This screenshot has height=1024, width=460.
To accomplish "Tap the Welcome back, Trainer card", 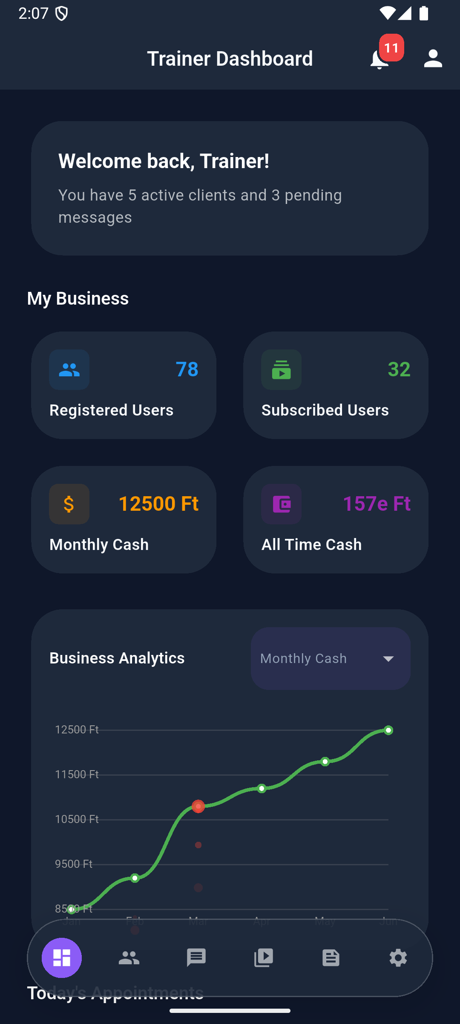I will (230, 188).
